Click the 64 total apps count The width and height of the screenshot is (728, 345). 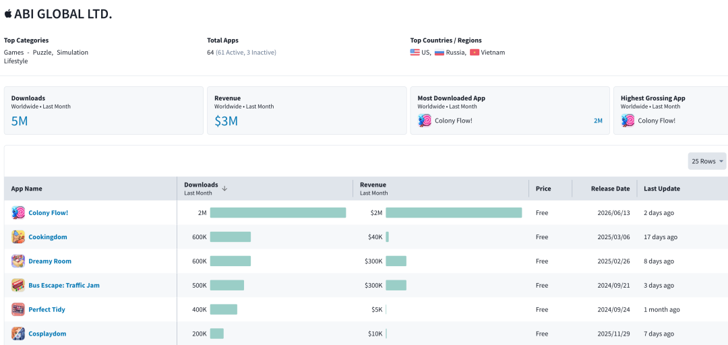[x=210, y=53]
